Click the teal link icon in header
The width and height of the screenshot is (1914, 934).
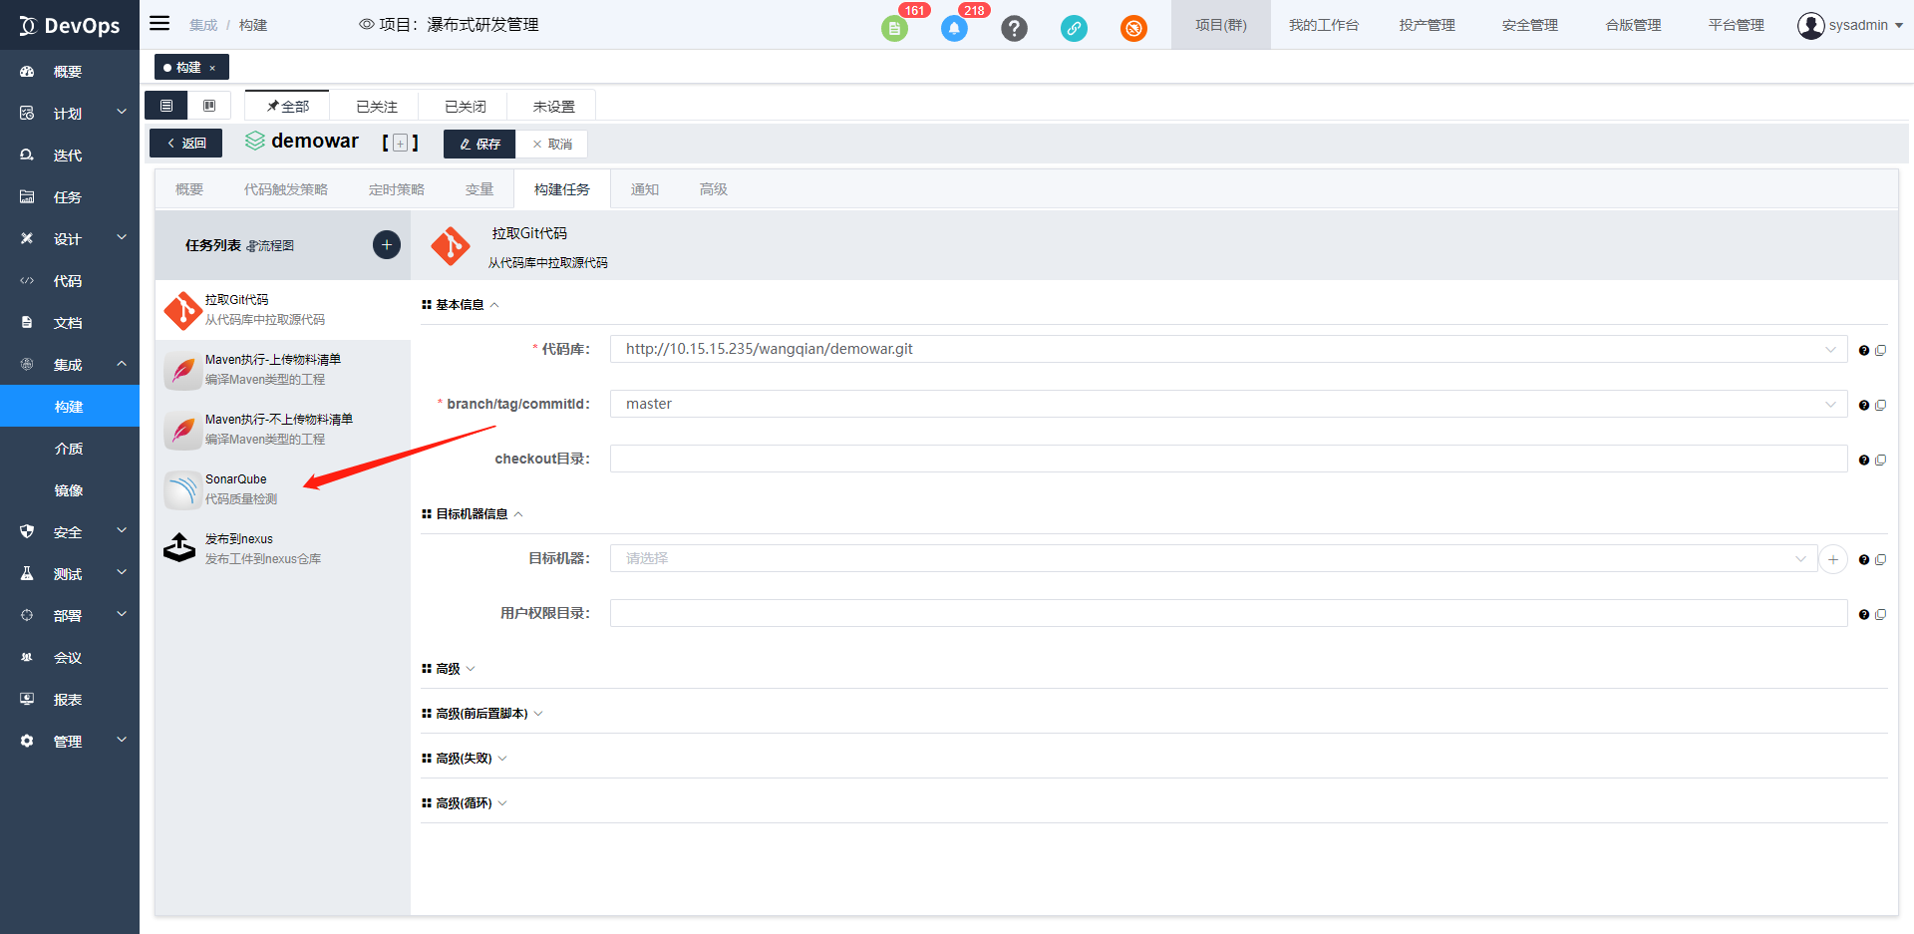1074,29
